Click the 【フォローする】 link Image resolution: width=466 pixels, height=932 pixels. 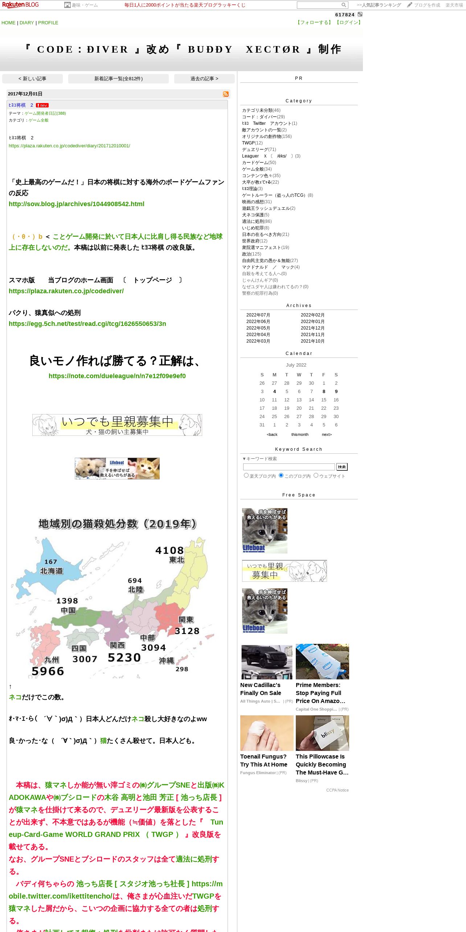click(x=314, y=23)
